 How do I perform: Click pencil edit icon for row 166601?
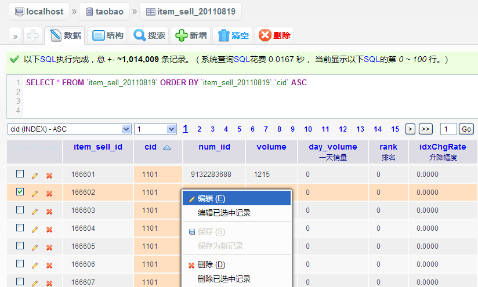pyautogui.click(x=35, y=175)
